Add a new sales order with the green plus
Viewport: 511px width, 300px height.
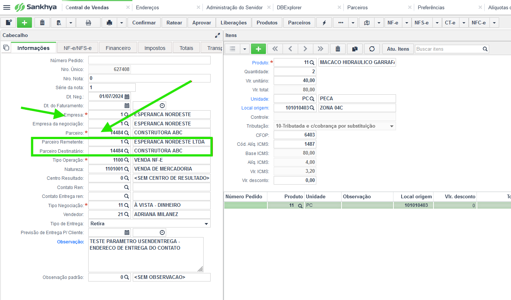point(24,23)
